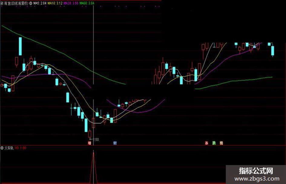Click the green 跌 marker icon

click(x=214, y=143)
